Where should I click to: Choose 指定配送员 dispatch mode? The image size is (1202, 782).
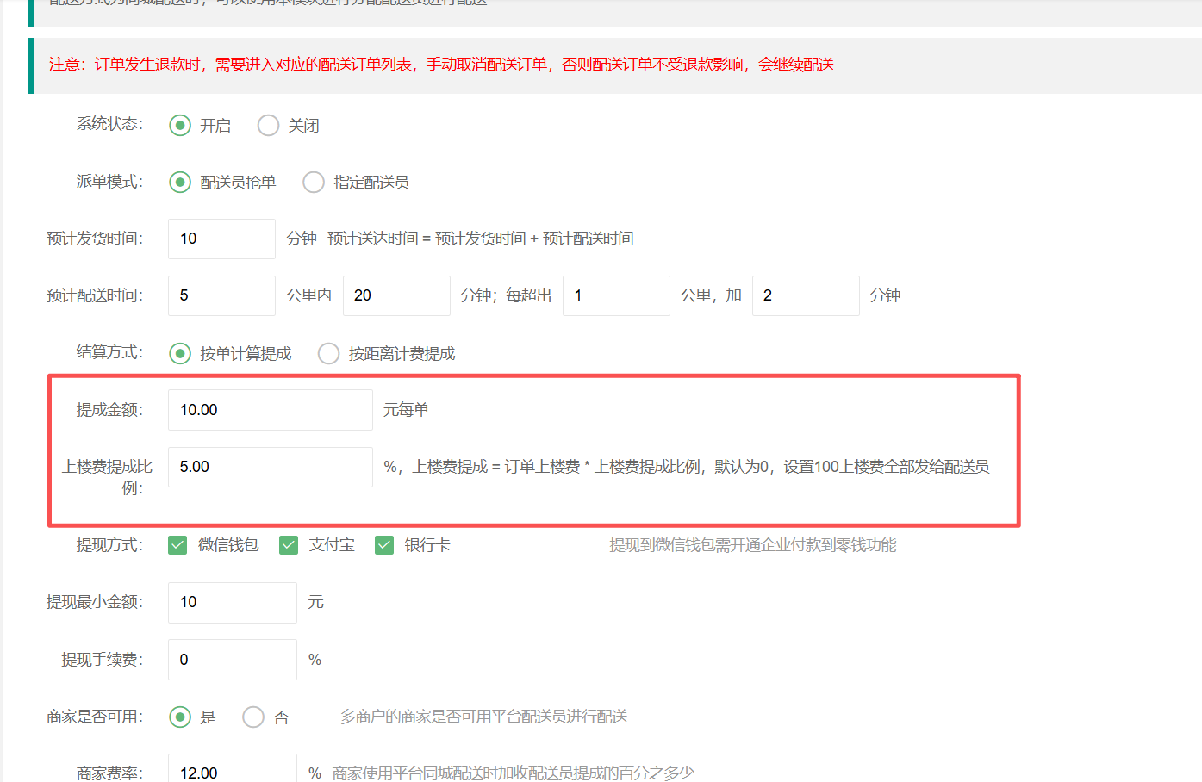coord(314,183)
